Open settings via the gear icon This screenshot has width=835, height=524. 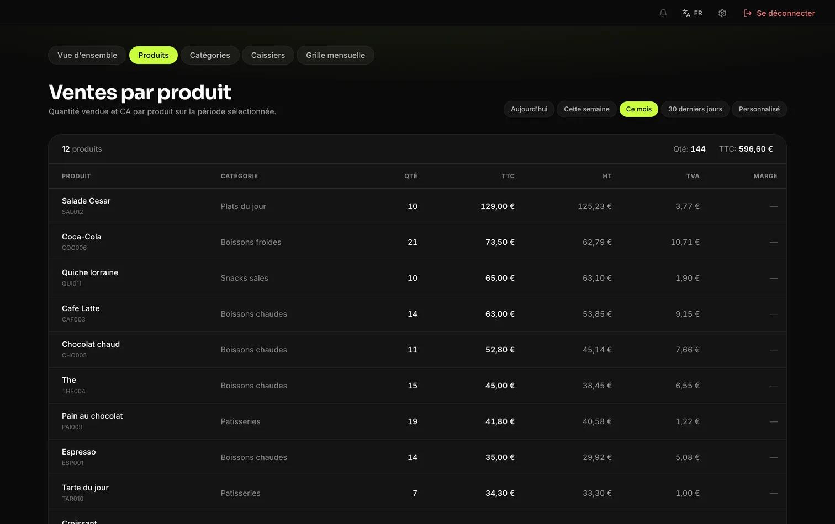coord(722,13)
